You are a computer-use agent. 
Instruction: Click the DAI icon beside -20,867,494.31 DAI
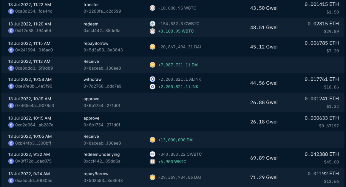point(152,47)
